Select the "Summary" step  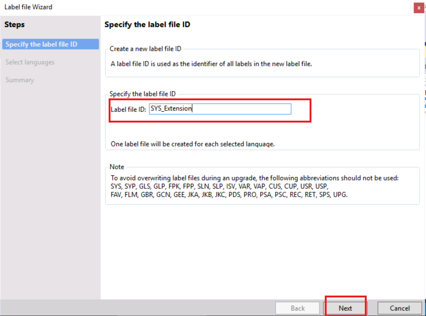(x=20, y=80)
